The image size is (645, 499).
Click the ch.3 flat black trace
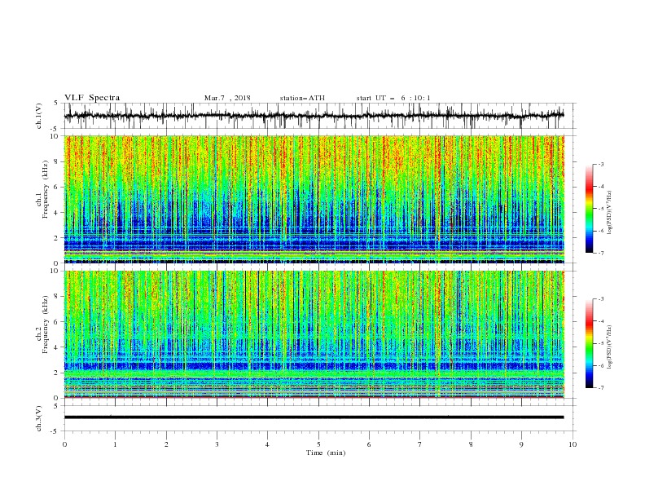click(x=314, y=417)
